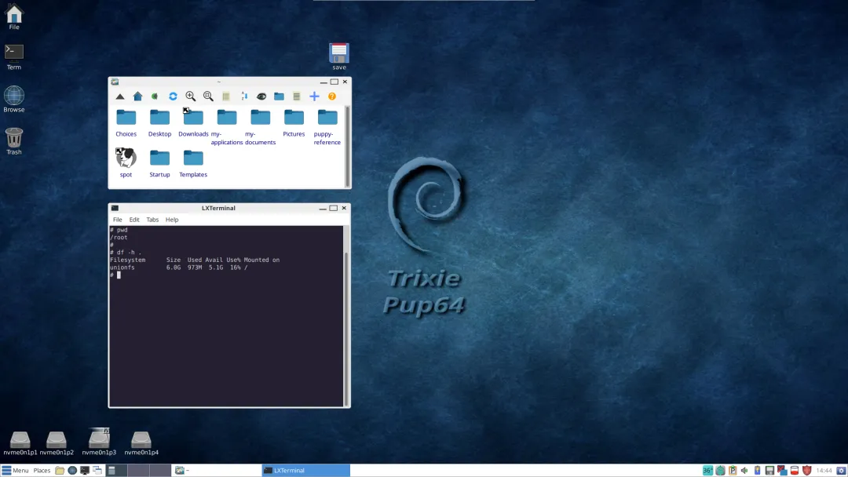Select the Desktop folder in file manager
Viewport: 848px width, 477px height.
tap(159, 122)
